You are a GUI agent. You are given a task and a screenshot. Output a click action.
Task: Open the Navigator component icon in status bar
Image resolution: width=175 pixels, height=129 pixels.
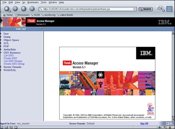tap(2, 127)
